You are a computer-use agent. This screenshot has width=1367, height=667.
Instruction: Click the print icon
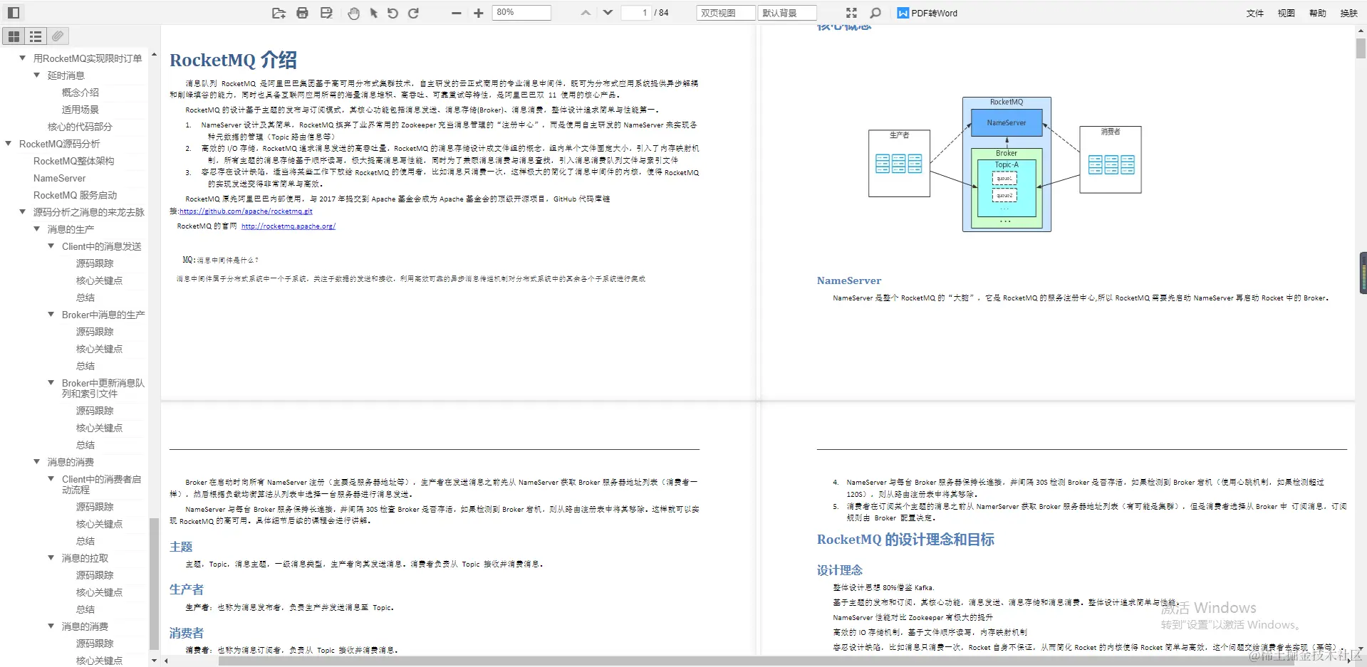(x=302, y=13)
